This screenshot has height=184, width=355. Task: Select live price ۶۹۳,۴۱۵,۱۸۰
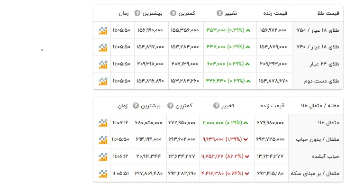point(270,174)
